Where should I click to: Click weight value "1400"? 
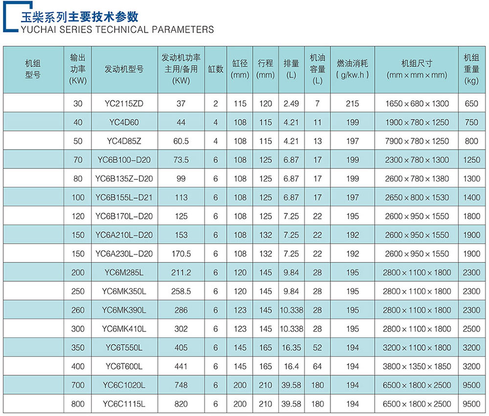pyautogui.click(x=471, y=197)
